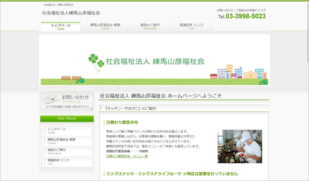Click the site title text in the header

point(71,13)
